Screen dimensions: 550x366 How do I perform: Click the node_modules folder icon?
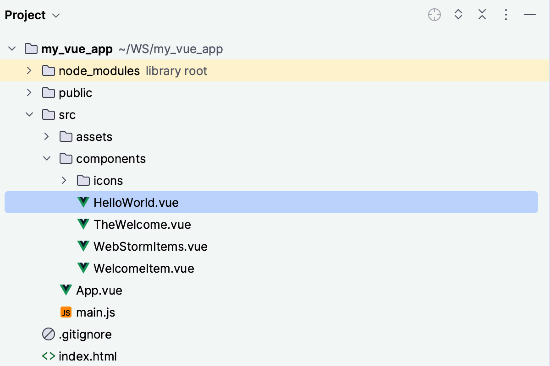(48, 70)
